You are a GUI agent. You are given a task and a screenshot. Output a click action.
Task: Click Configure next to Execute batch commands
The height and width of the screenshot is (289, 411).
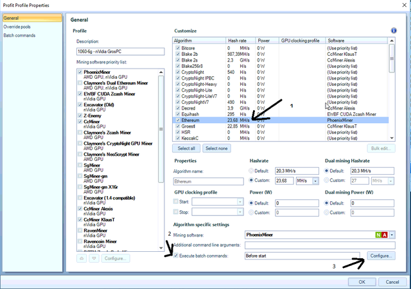coord(381,256)
